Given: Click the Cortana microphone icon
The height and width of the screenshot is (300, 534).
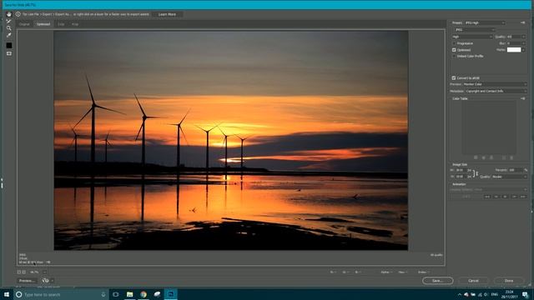Looking at the screenshot, I should (103, 294).
